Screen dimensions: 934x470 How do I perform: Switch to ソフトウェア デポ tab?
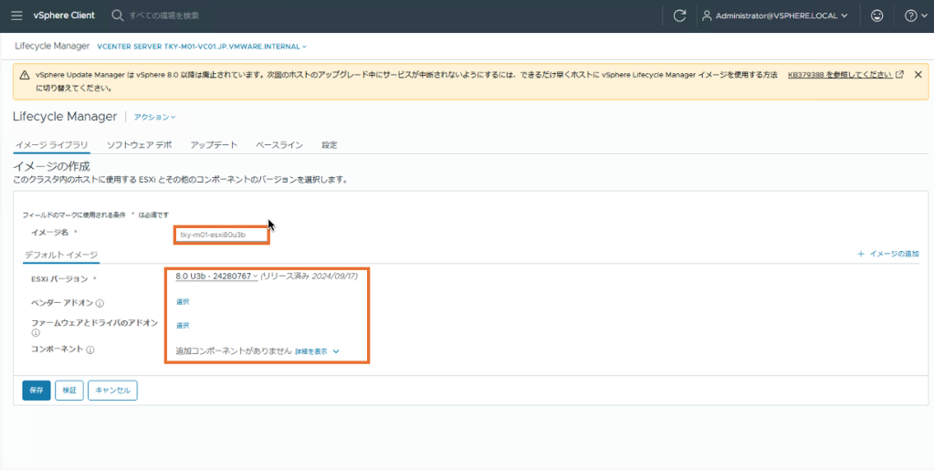140,145
